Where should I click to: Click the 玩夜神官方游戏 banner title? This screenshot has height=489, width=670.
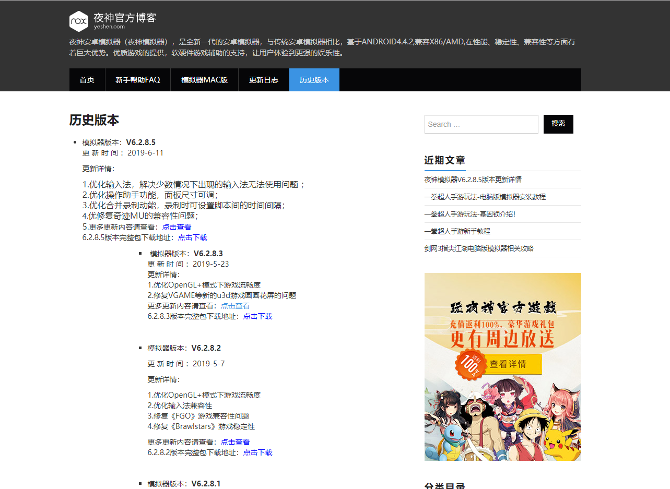(x=503, y=307)
